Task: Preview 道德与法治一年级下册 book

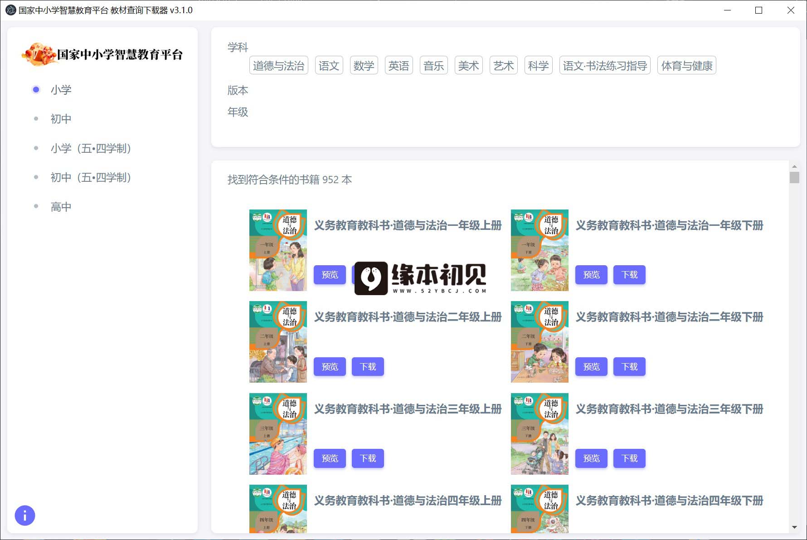Action: [591, 275]
